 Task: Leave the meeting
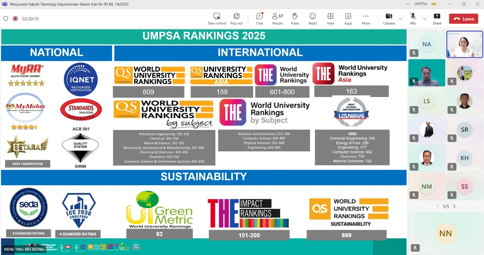pos(463,19)
